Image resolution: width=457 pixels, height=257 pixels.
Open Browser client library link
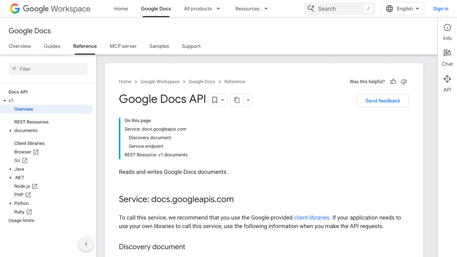tap(23, 152)
